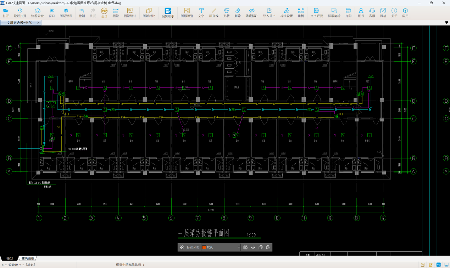The height and width of the screenshot is (268, 450).
Task: Select the 模型 model tab
Action: [x=10, y=258]
